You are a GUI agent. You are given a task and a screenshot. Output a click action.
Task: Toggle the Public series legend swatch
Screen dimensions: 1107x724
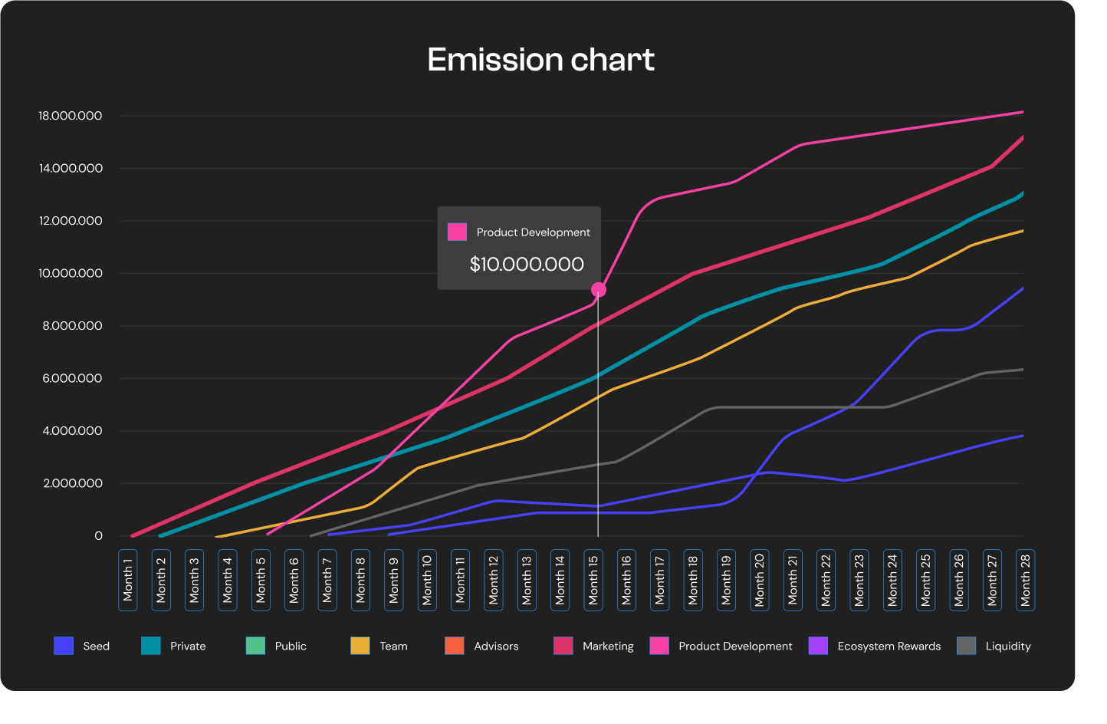point(255,646)
